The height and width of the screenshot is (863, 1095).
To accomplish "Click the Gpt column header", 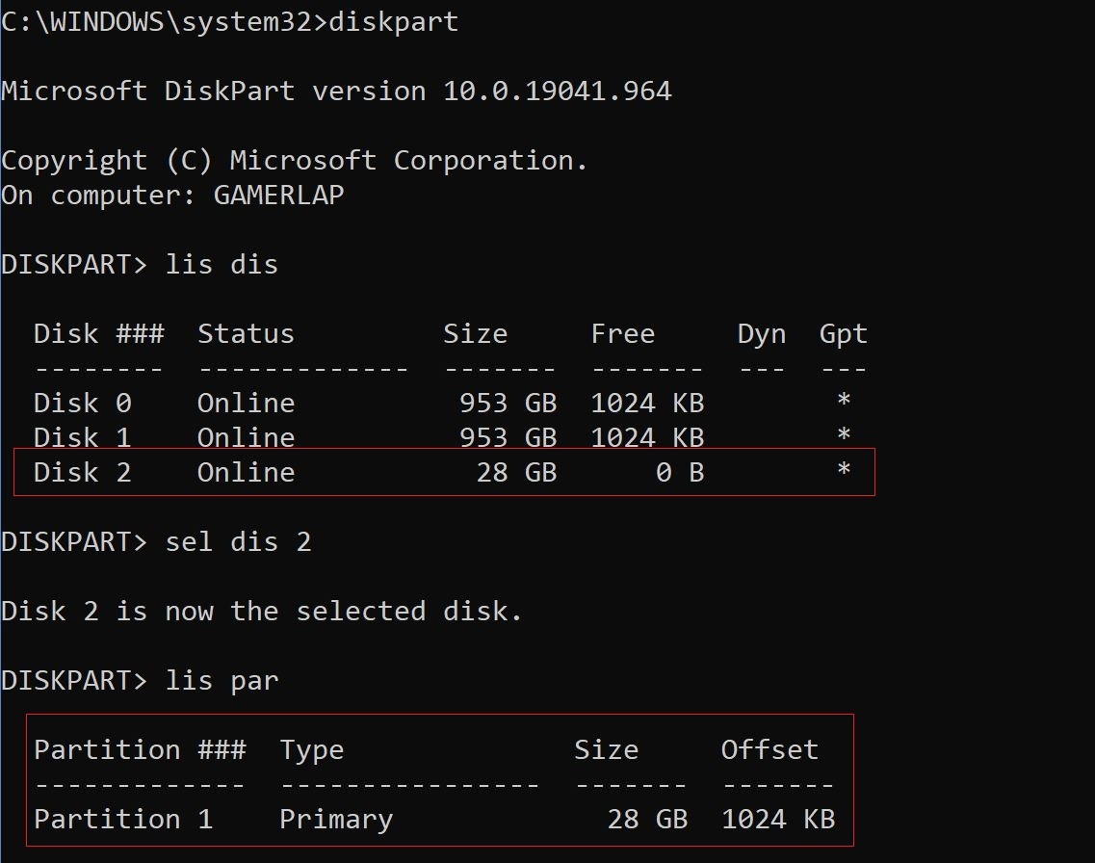I will pyautogui.click(x=843, y=334).
